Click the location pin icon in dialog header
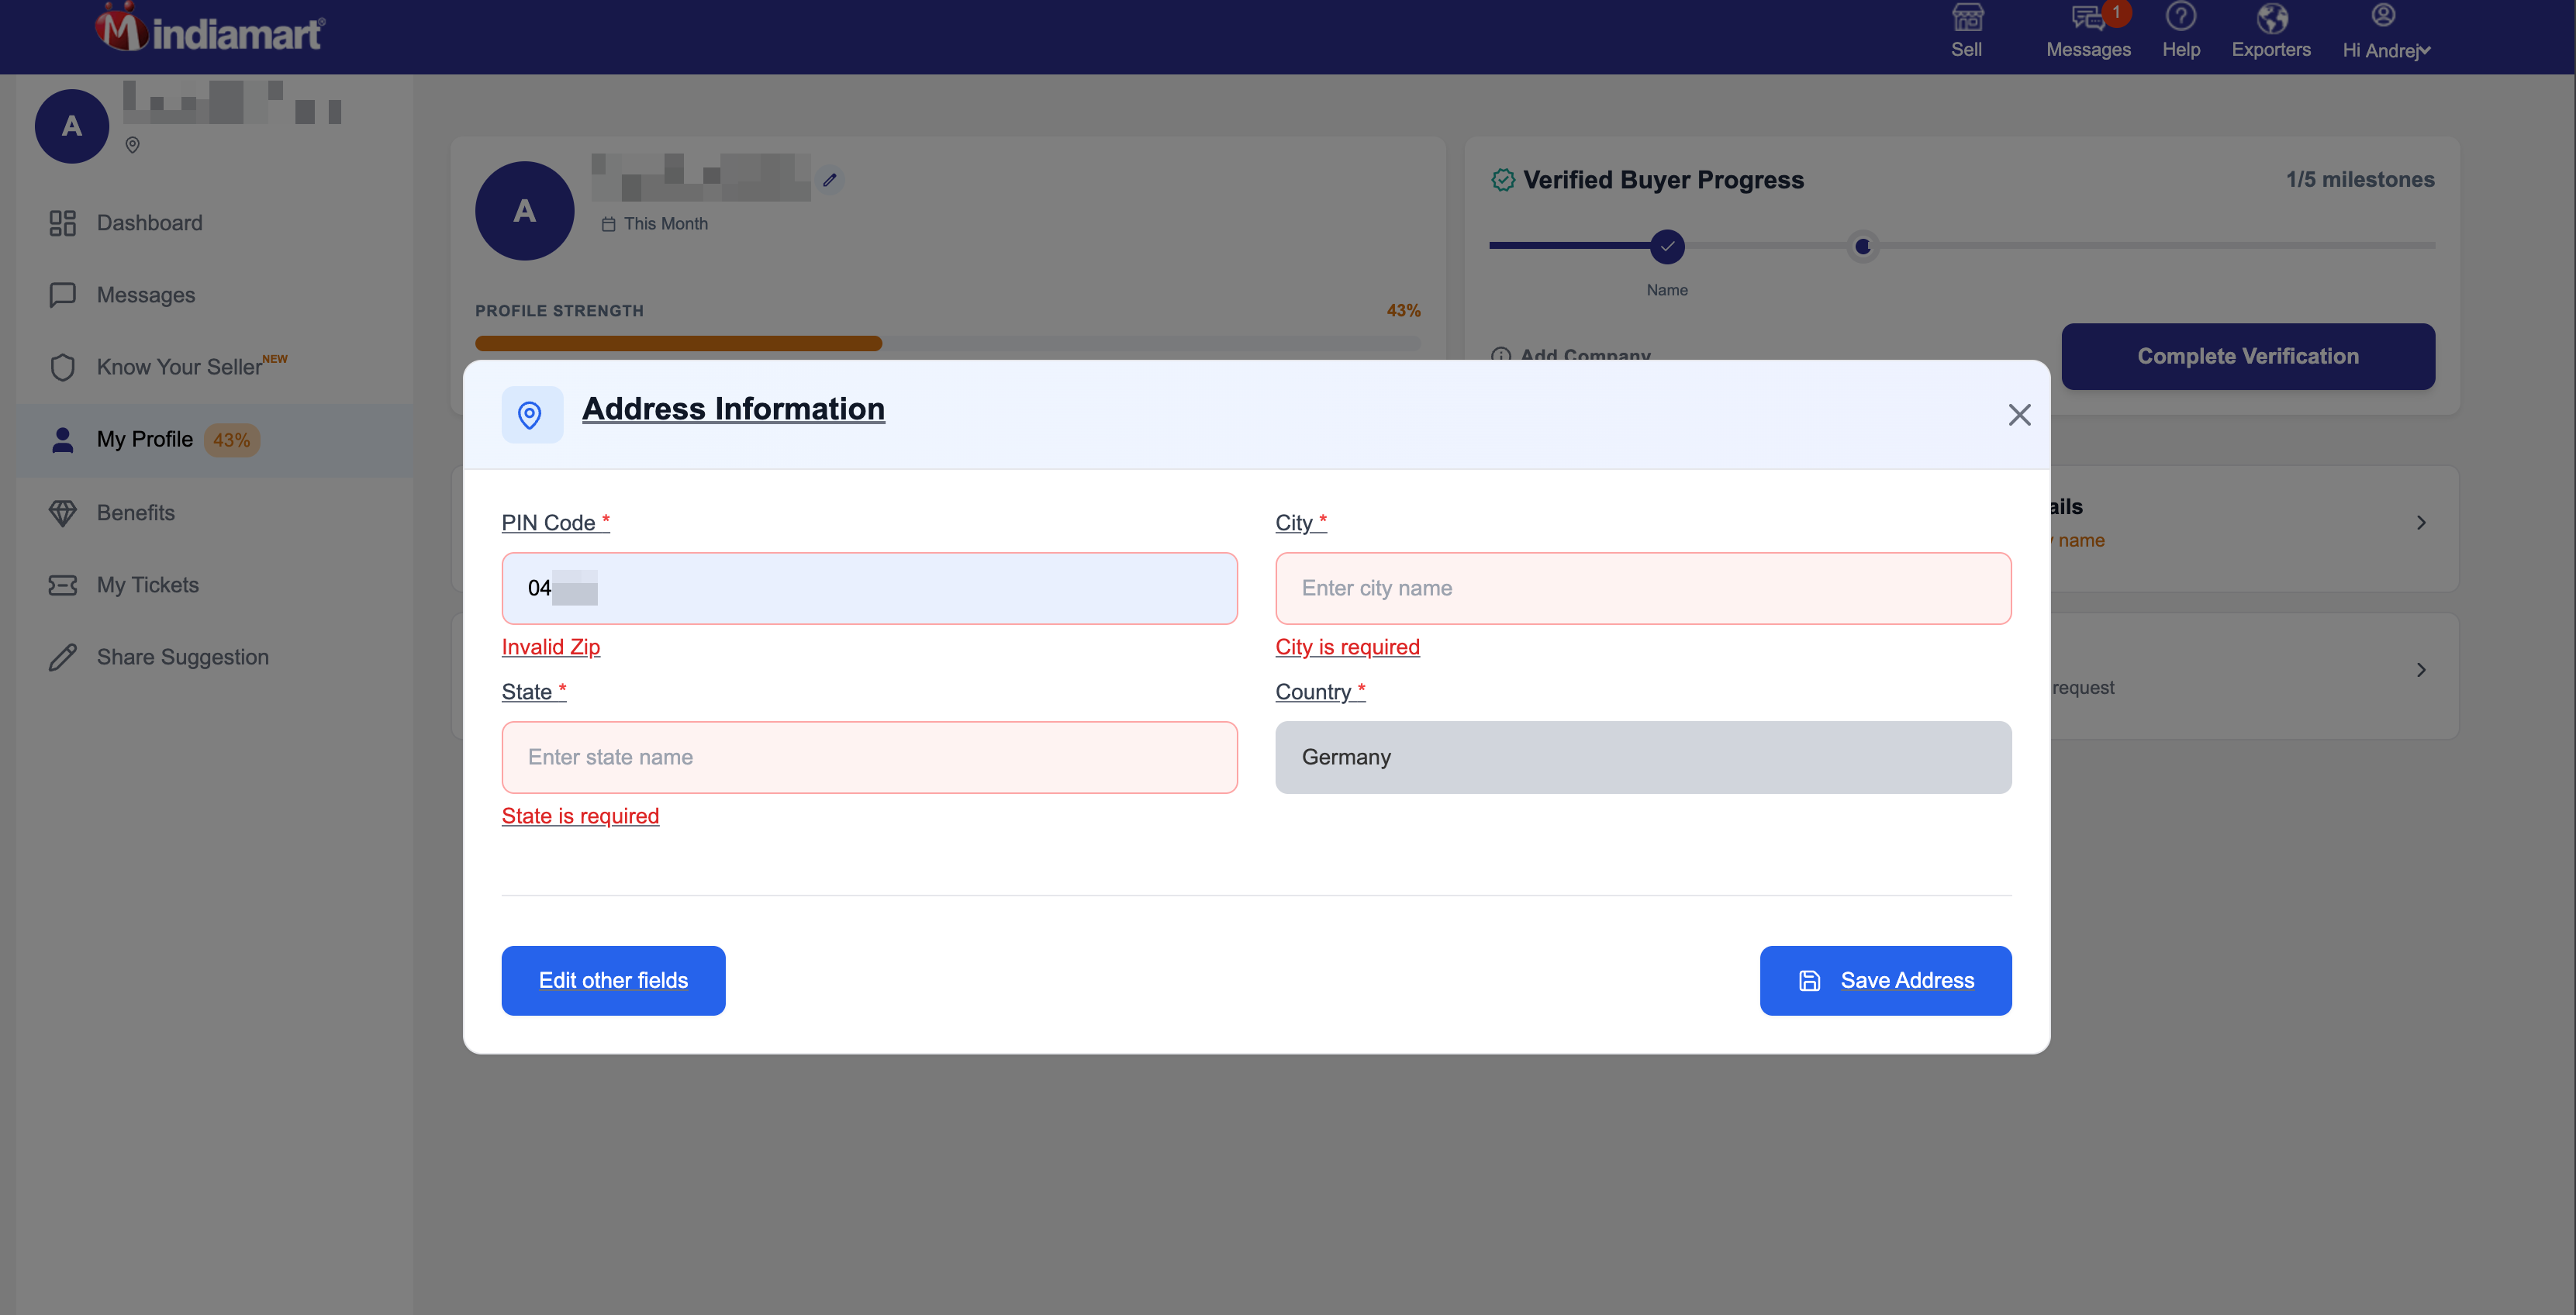This screenshot has height=1315, width=2576. [x=530, y=414]
